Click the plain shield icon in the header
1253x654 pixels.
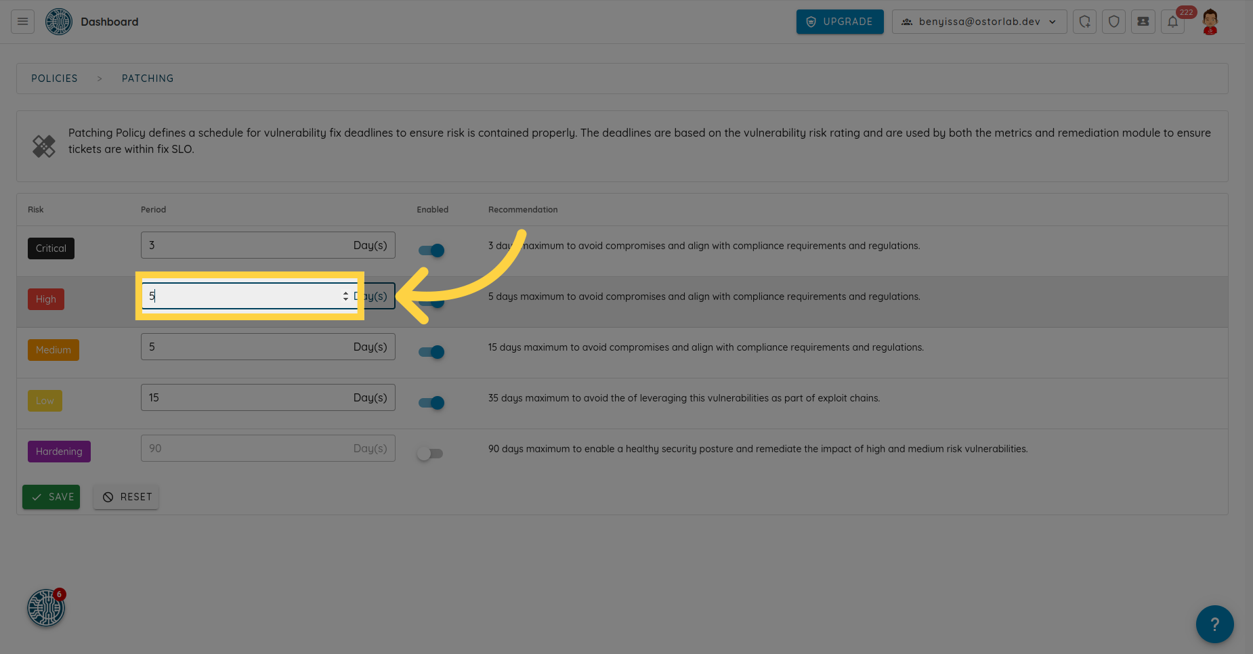pyautogui.click(x=1113, y=22)
